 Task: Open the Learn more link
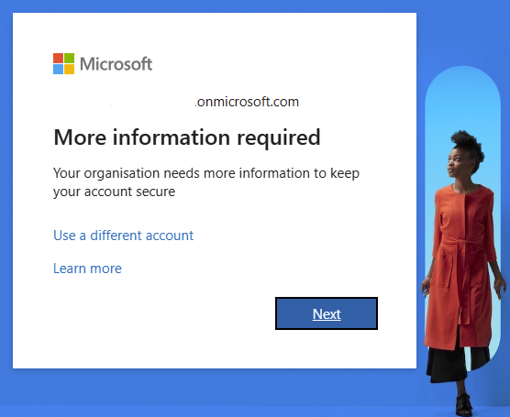click(x=87, y=269)
